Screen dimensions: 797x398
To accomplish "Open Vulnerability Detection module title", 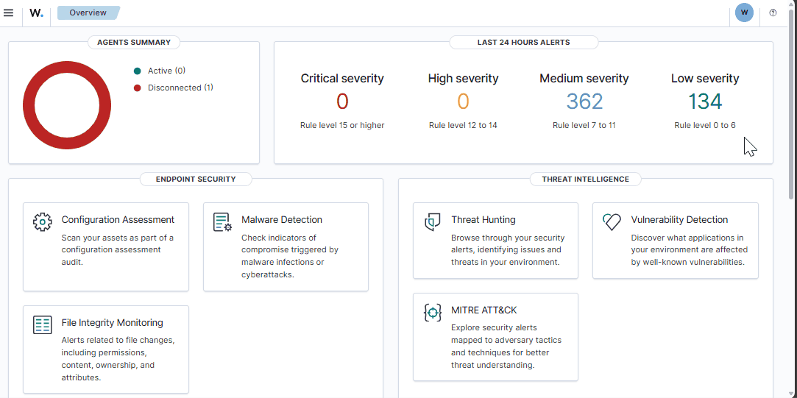I will 679,219.
